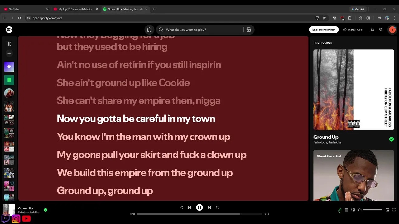The height and width of the screenshot is (224, 399).
Task: Toggle Liked checkmark in now-playing bar
Action: point(46,210)
